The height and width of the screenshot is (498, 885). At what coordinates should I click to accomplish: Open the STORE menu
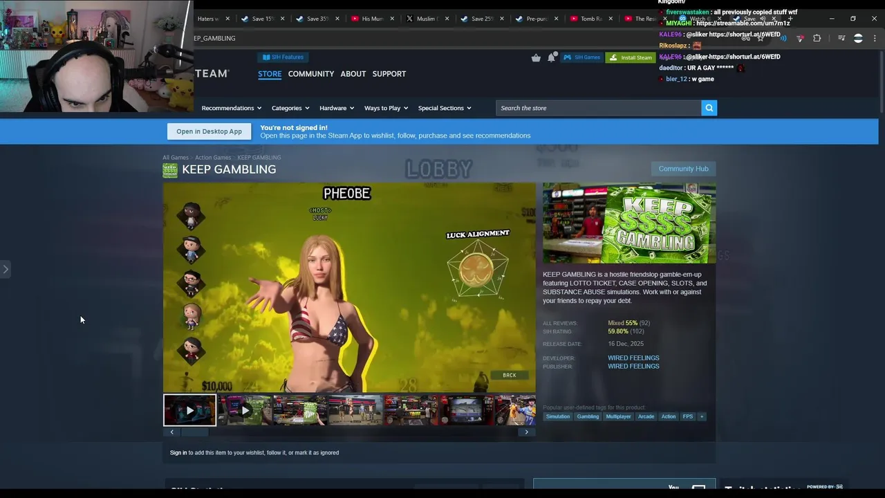coord(270,74)
